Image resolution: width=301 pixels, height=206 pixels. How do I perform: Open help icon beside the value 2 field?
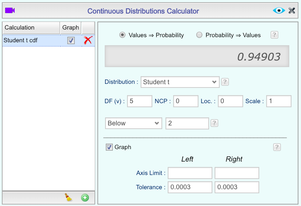215,123
